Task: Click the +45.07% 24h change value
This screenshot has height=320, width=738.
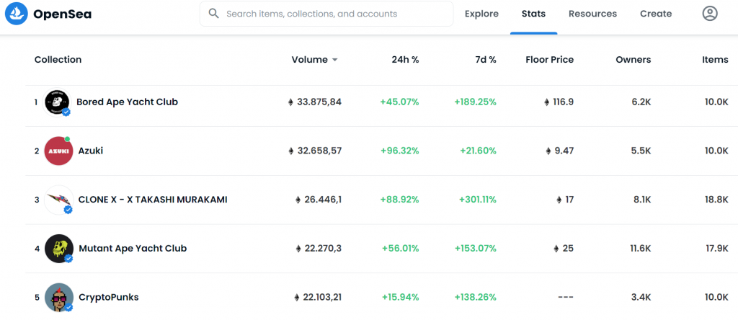Action: coord(399,102)
